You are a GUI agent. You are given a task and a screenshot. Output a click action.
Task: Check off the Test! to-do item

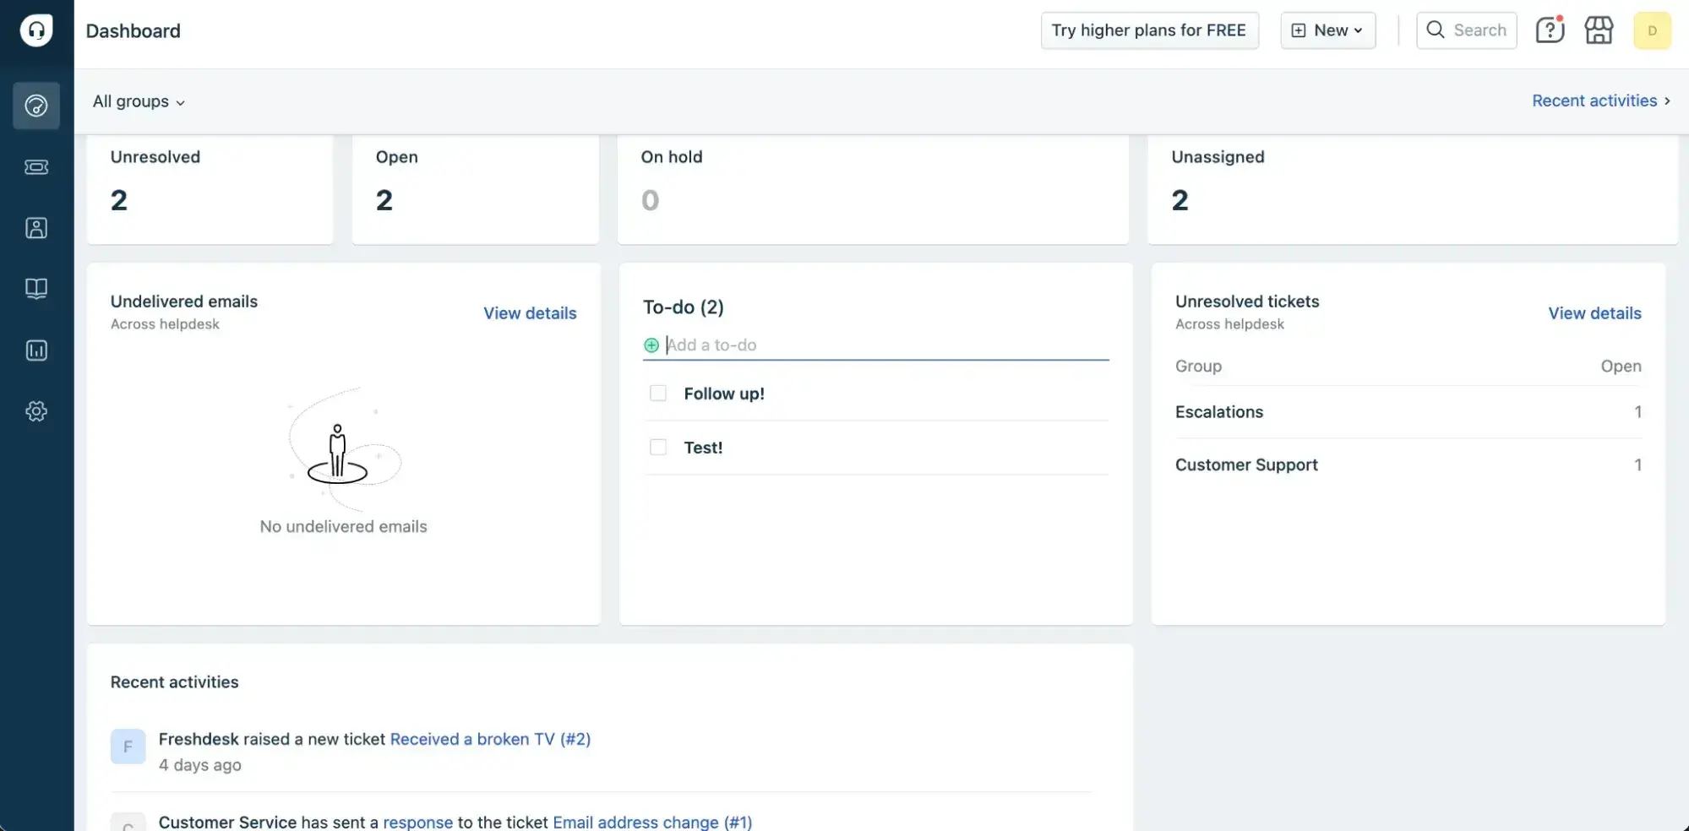pos(657,447)
